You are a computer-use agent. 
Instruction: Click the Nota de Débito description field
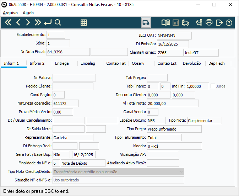[83, 163]
